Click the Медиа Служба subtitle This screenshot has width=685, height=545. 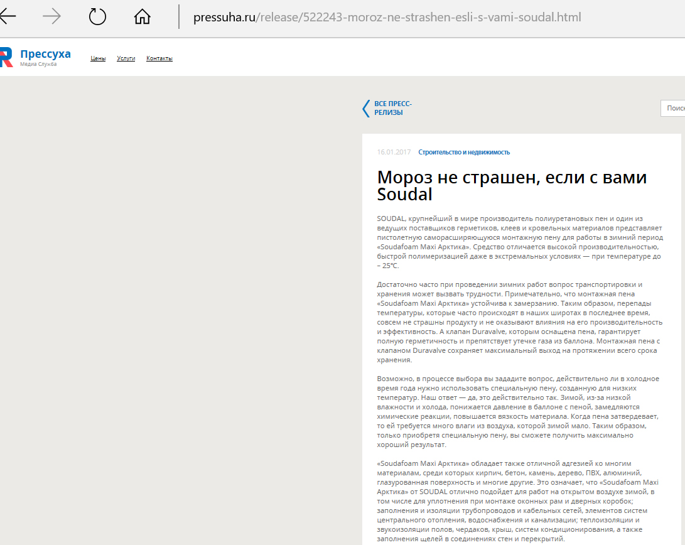pos(38,64)
